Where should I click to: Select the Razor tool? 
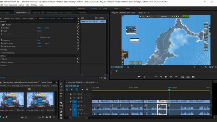(x=61, y=103)
